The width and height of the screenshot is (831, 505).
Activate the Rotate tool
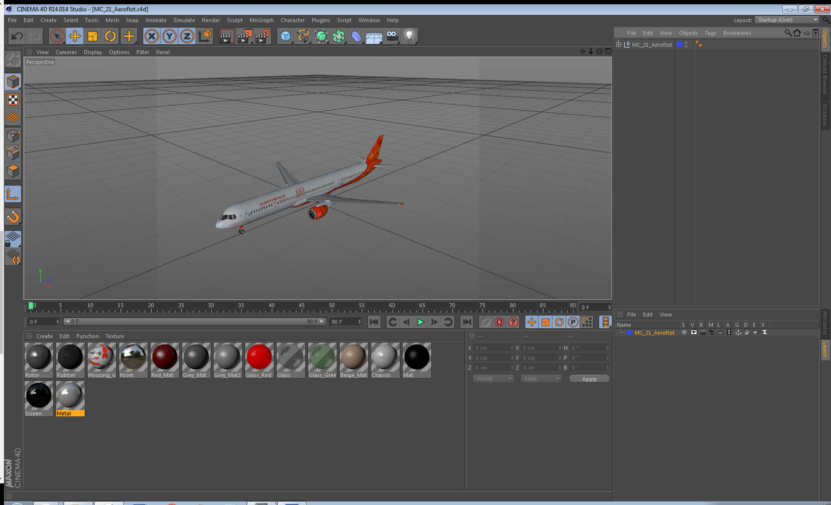pyautogui.click(x=110, y=36)
